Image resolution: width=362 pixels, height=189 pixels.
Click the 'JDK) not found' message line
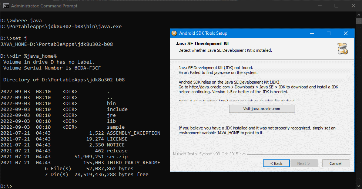click(x=216, y=68)
